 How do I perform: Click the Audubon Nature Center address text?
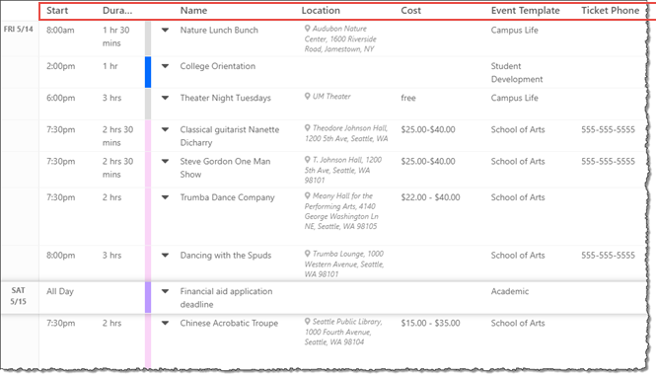[340, 38]
